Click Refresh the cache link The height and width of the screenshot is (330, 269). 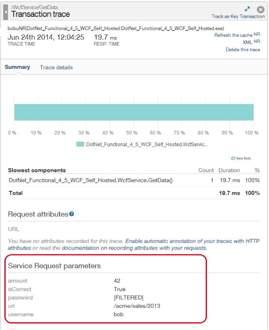tap(234, 35)
